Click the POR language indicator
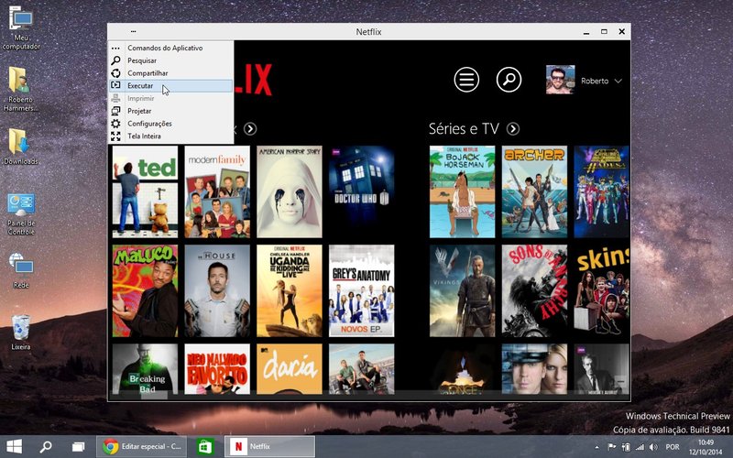 coord(673,447)
